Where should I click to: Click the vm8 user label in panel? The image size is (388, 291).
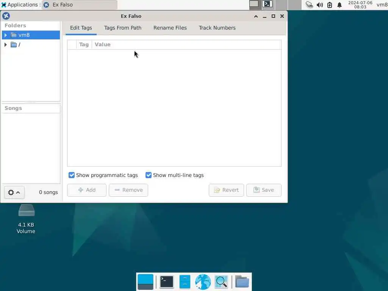382,5
